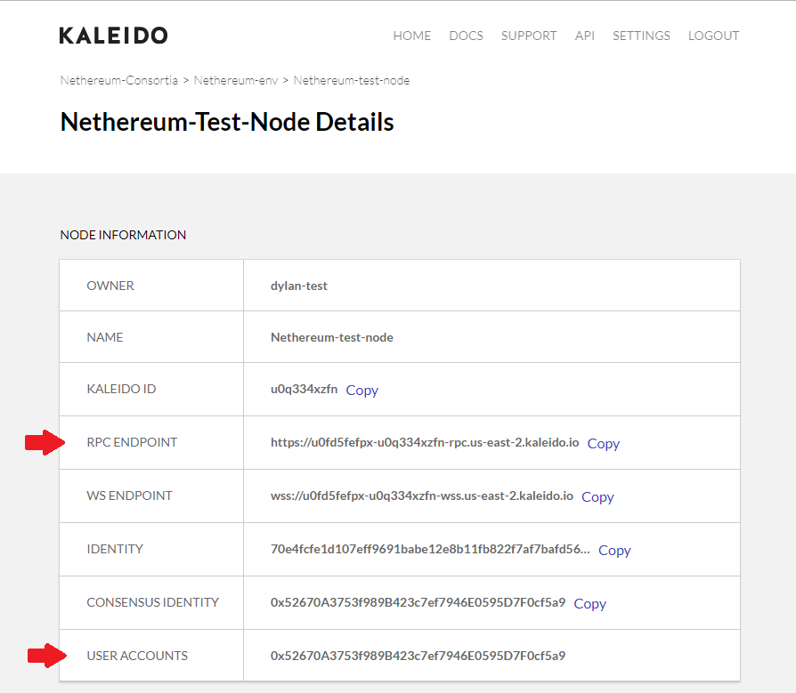Go to HOME in the navigation
796x693 pixels.
point(411,36)
